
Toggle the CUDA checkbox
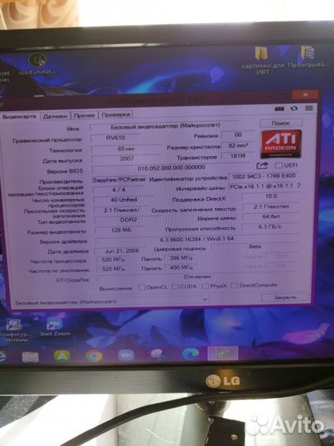tap(175, 287)
